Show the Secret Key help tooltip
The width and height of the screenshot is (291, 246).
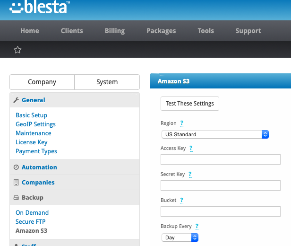(x=190, y=175)
